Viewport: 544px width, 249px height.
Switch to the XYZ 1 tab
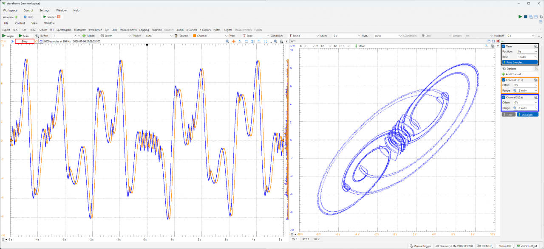coord(305,239)
